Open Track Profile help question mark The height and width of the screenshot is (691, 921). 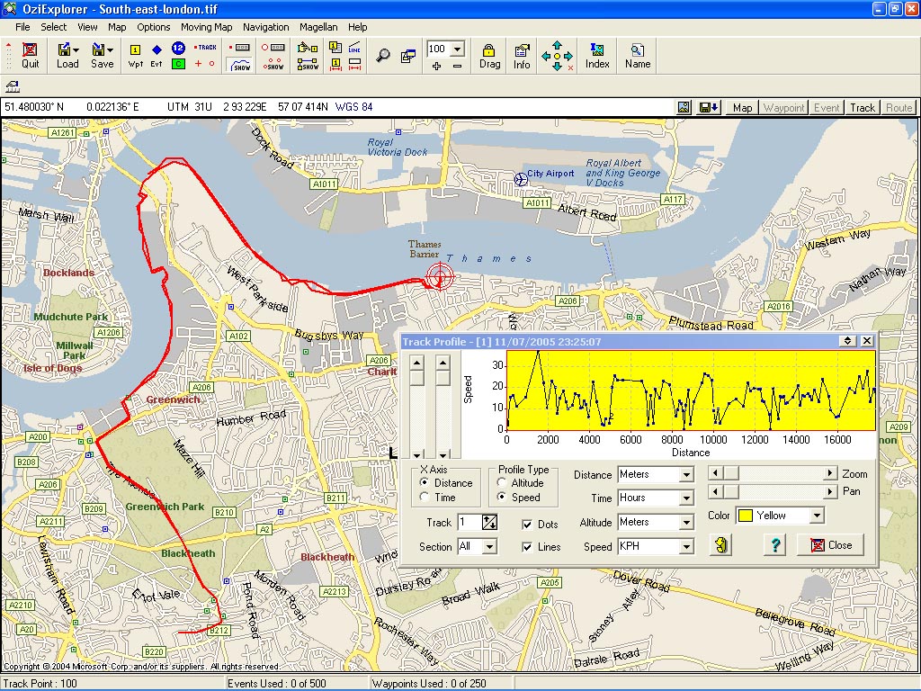click(x=774, y=544)
